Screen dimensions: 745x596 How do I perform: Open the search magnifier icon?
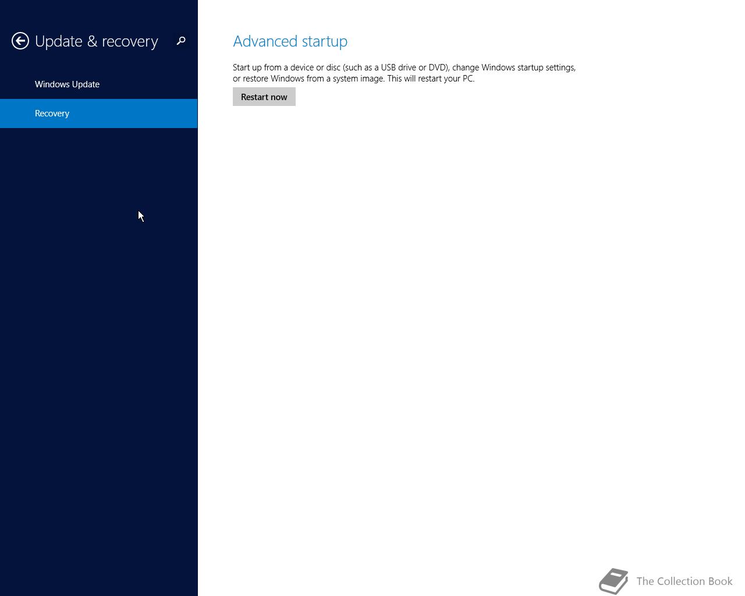click(181, 41)
